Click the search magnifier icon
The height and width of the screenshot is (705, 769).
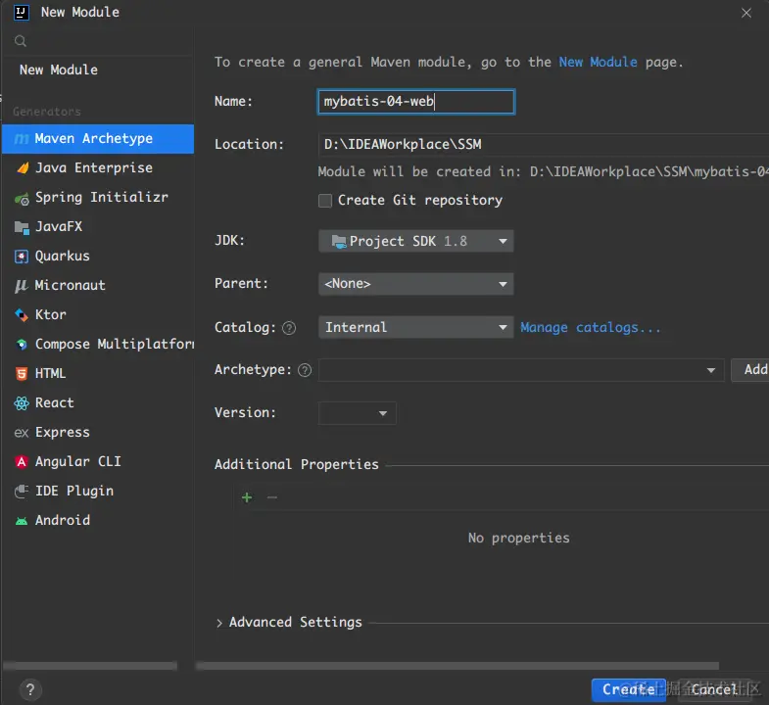point(21,41)
